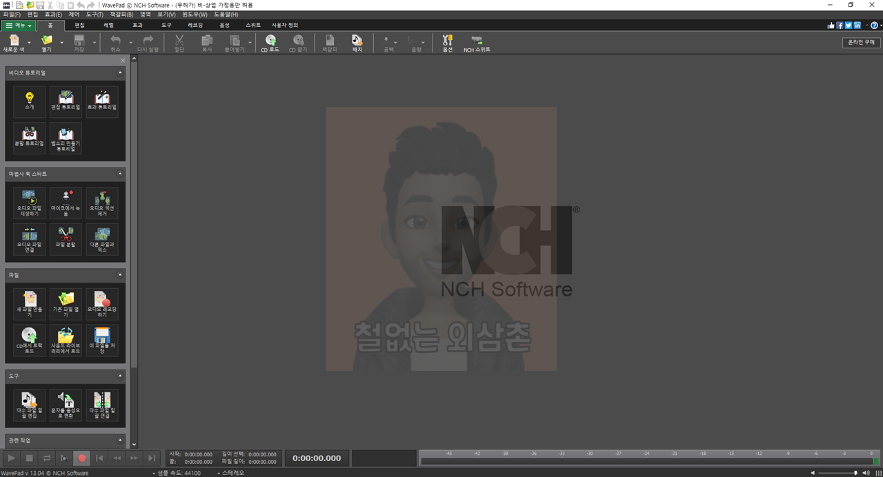883x477 pixels.
Task: Collapse the 비디오 튜토리얼 section
Action: [120, 72]
